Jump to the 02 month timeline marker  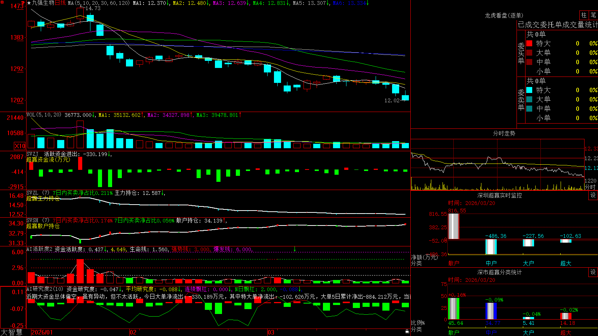[133, 332]
